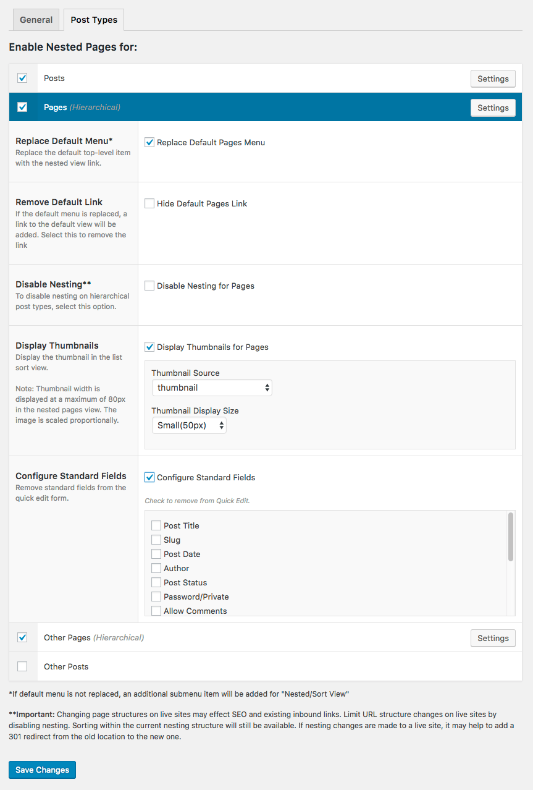The image size is (533, 790).
Task: Tick the Author checkbox
Action: point(156,568)
